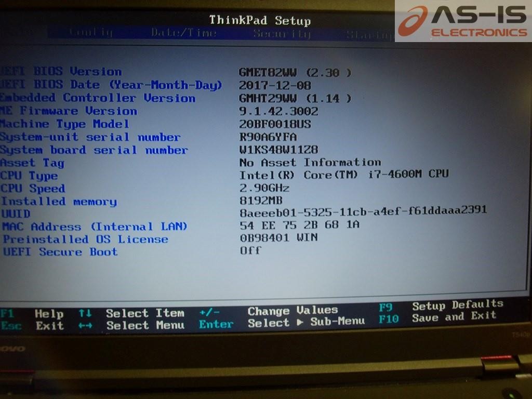
Task: Switch to the Date/Time tab
Action: coord(184,33)
